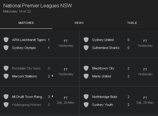
Task: Click Rockdale City Suns crest icon
Action: (x=6, y=68)
